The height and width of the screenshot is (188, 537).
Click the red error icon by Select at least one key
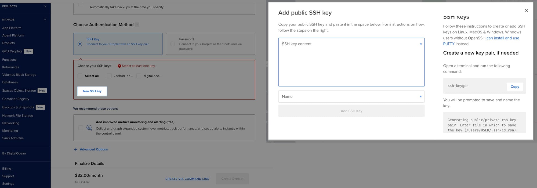pyautogui.click(x=119, y=66)
